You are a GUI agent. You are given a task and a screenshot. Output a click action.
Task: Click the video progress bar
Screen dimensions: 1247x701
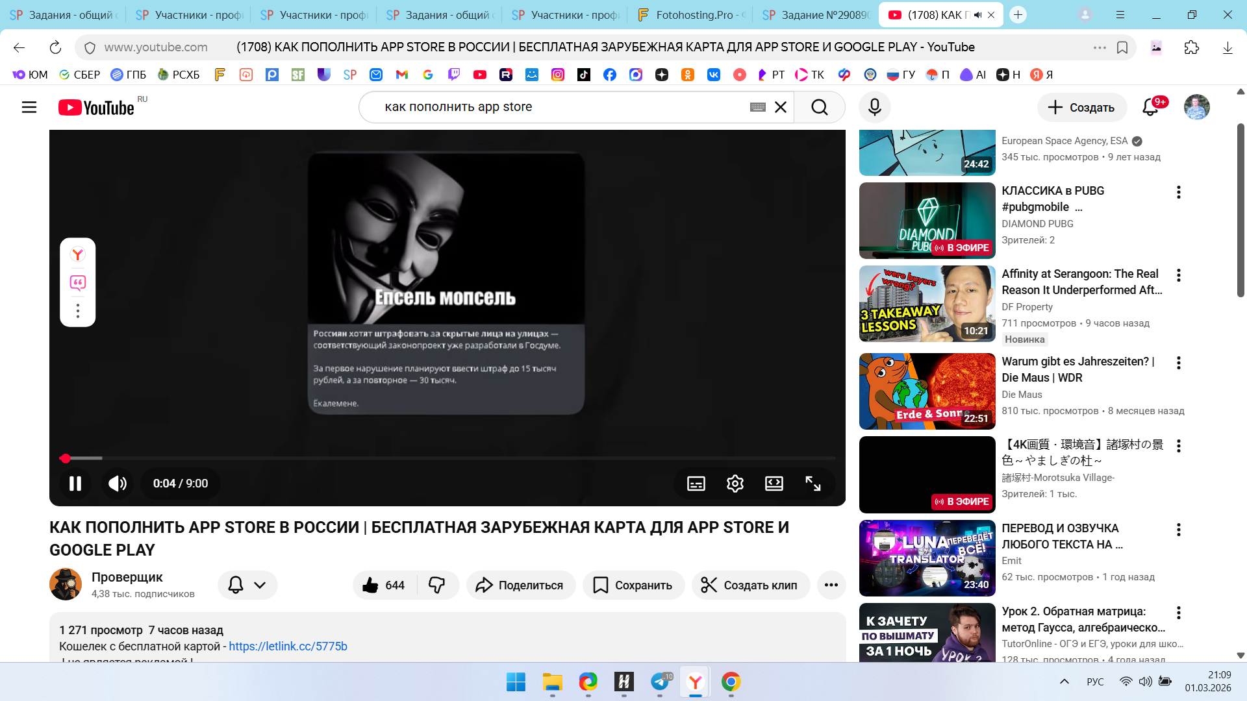448,458
